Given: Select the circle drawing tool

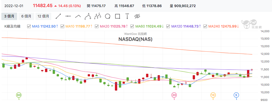Looking at the screenshot, I should 107,16.
